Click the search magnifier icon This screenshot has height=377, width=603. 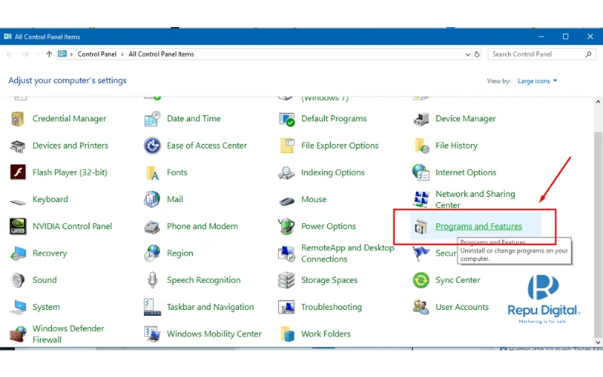click(589, 54)
